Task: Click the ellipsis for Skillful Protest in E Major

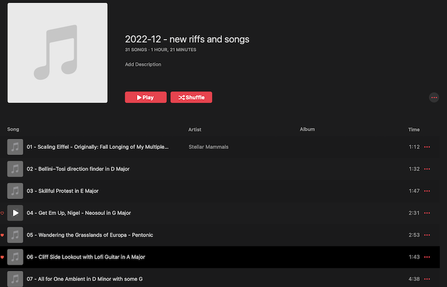Action: point(427,191)
